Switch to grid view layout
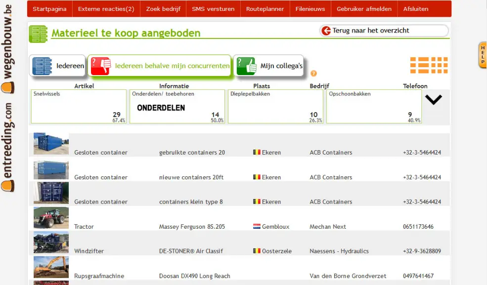This screenshot has width=487, height=285. 440,65
